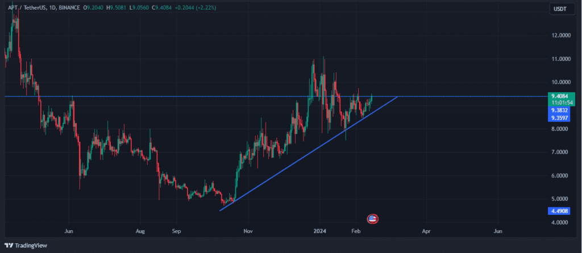Click the Sep label on time axis
Screen dimensions: 582x253
click(176, 231)
